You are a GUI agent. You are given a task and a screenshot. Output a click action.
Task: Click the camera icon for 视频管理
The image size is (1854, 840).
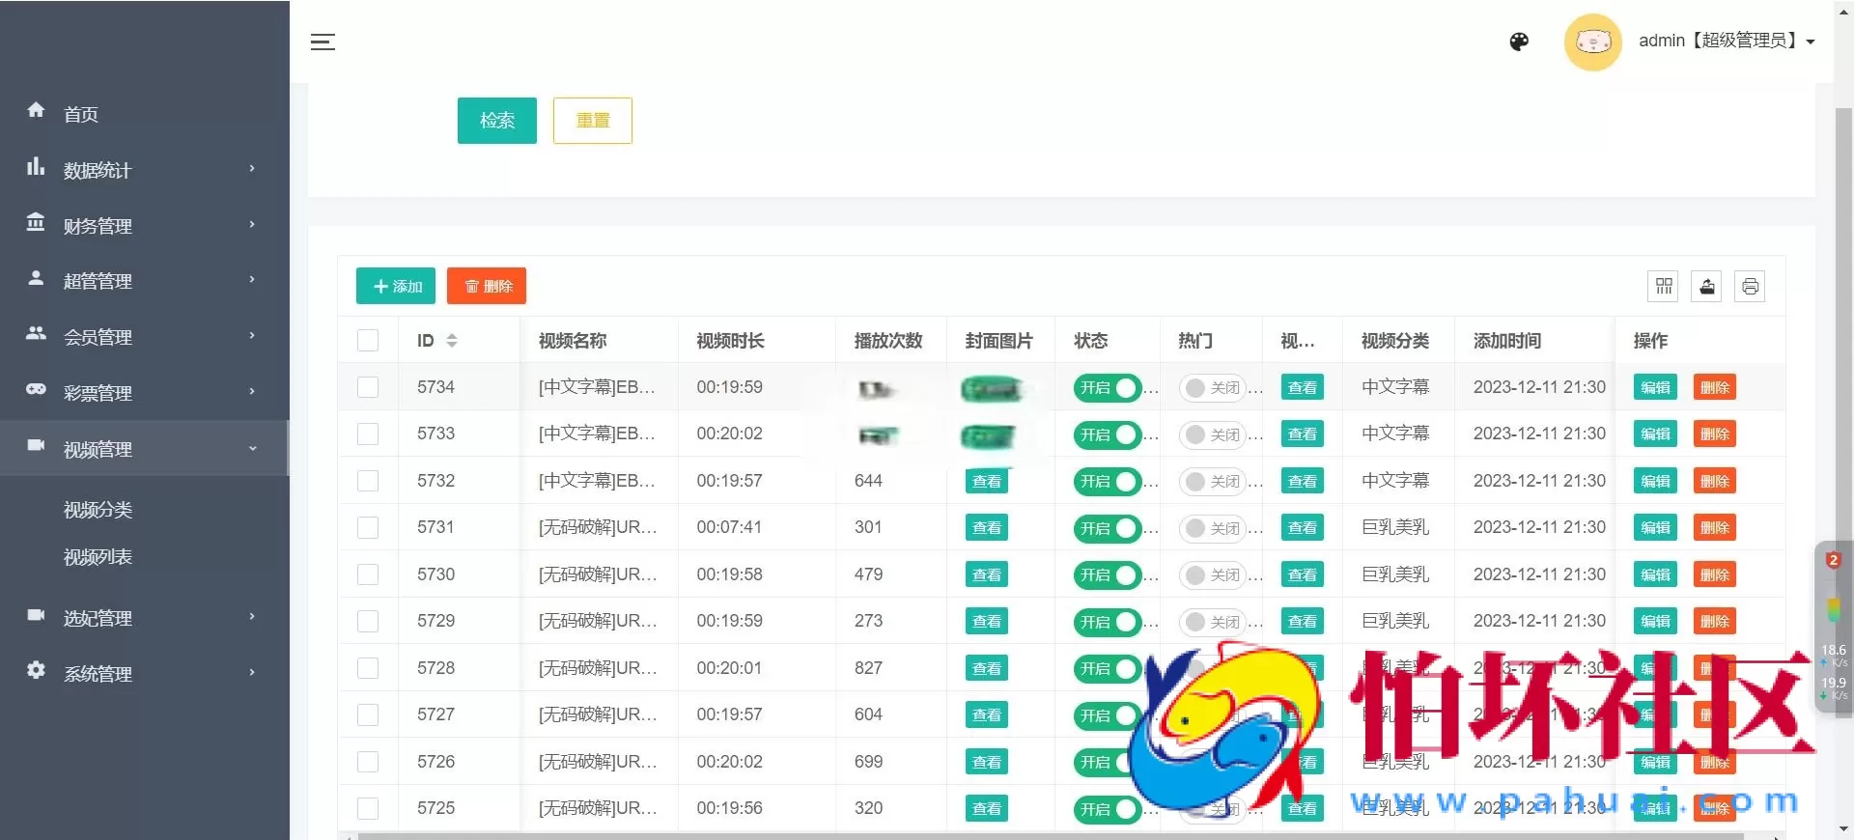pyautogui.click(x=36, y=445)
